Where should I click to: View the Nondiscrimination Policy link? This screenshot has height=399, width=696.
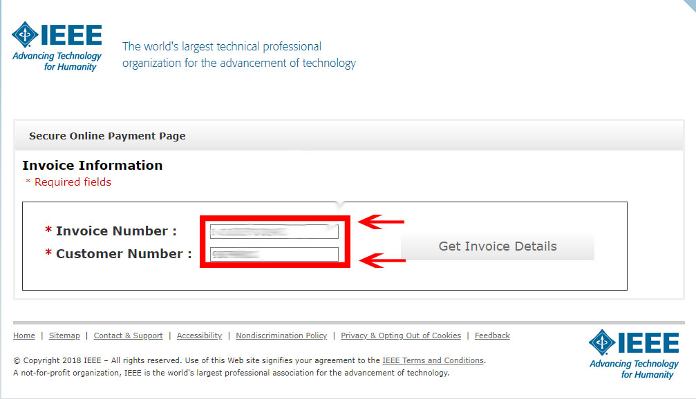[x=281, y=335]
